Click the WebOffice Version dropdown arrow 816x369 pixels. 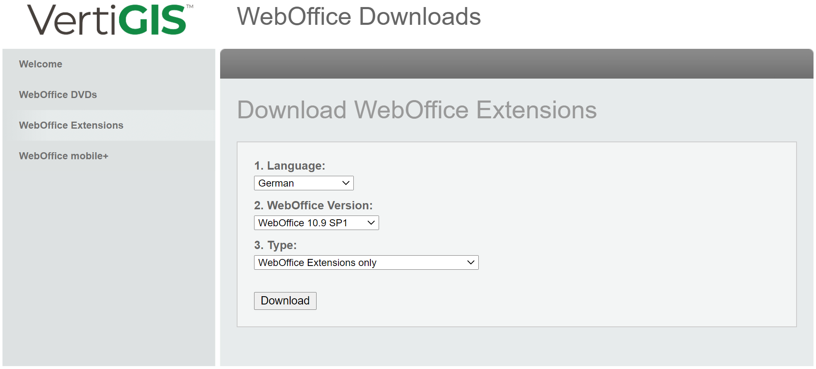point(370,223)
